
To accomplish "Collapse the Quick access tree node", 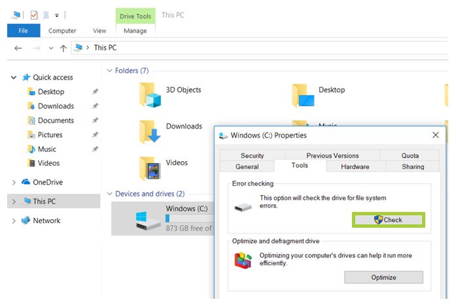I will point(14,78).
